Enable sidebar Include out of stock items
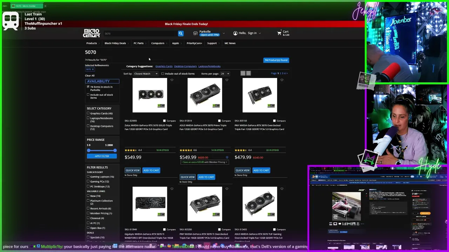 [x=88, y=94]
